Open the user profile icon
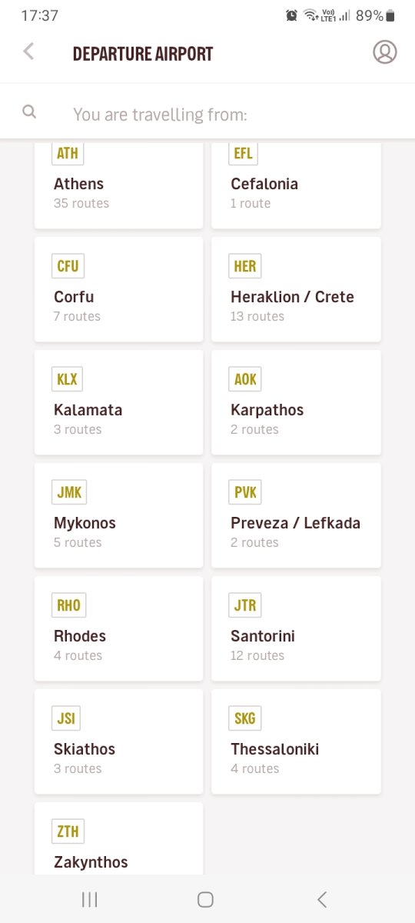415x923 pixels. pos(385,52)
